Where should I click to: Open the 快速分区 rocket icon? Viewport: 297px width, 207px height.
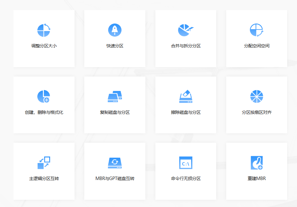(115, 29)
